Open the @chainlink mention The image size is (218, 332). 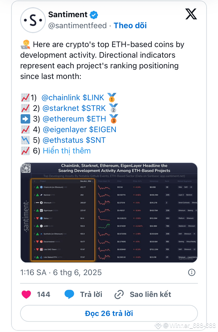tap(61, 98)
